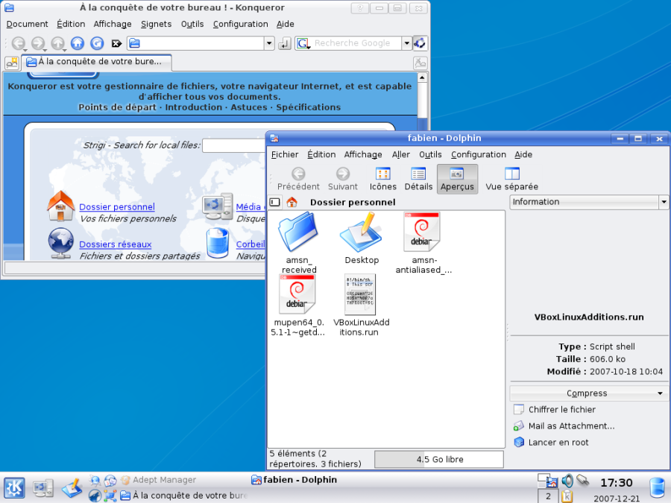The width and height of the screenshot is (671, 503).
Task: Open the Spécifications link in Konqueror
Action: tap(308, 107)
